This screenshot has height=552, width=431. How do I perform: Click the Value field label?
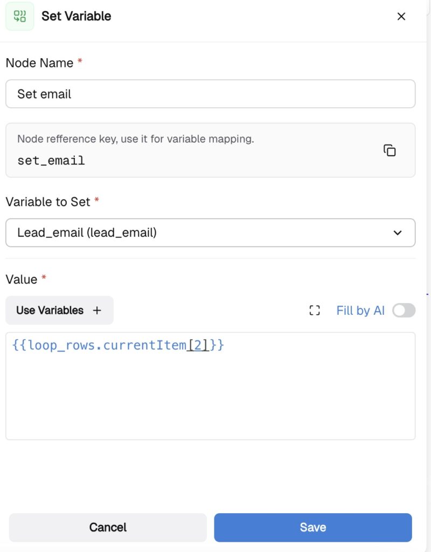pos(22,279)
